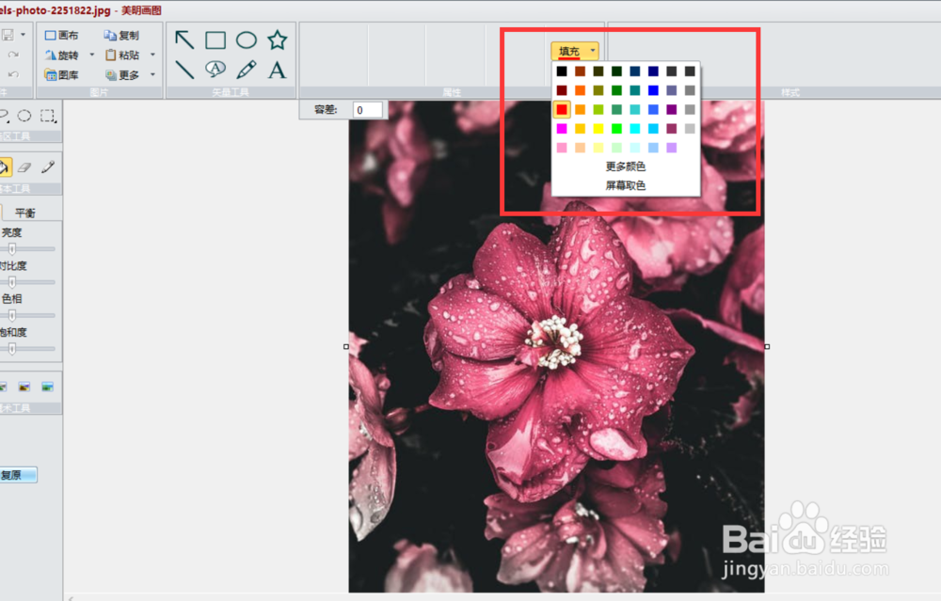Expand the 更多 dropdown arrow
The height and width of the screenshot is (601, 941).
point(152,74)
